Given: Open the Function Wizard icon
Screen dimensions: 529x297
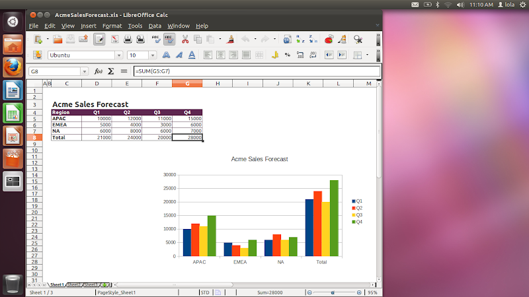Looking at the screenshot, I should [x=99, y=71].
